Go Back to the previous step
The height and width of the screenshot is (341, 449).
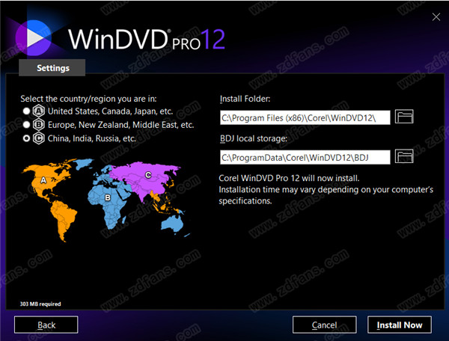point(46,325)
